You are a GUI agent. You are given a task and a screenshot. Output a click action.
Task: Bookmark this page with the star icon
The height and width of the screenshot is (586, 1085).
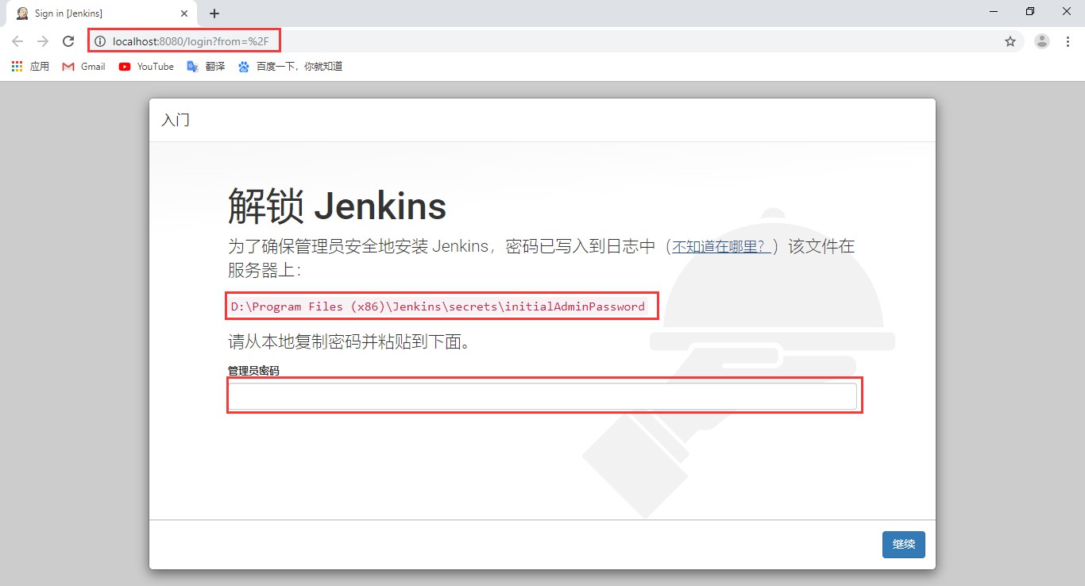[x=1010, y=41]
